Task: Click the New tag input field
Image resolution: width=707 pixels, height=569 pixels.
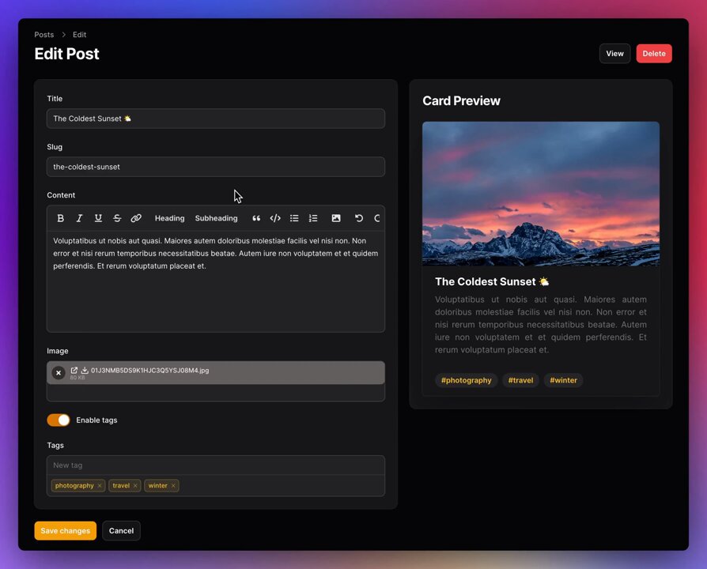Action: [x=215, y=465]
